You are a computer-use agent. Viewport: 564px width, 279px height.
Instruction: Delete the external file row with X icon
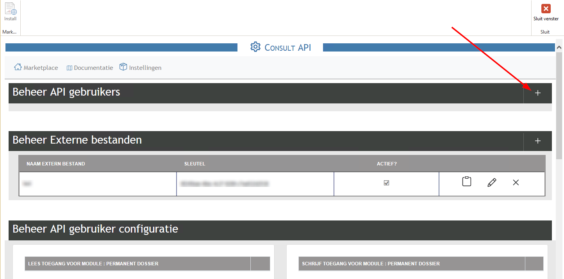(516, 182)
